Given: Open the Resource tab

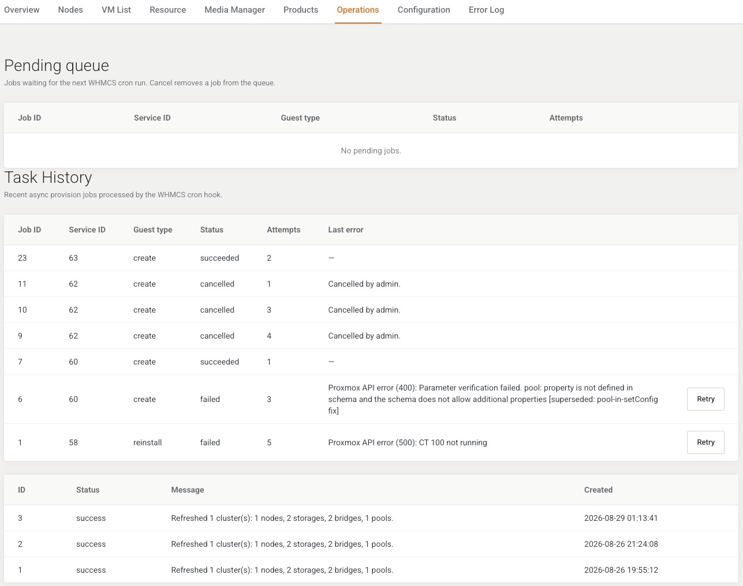Looking at the screenshot, I should point(167,10).
